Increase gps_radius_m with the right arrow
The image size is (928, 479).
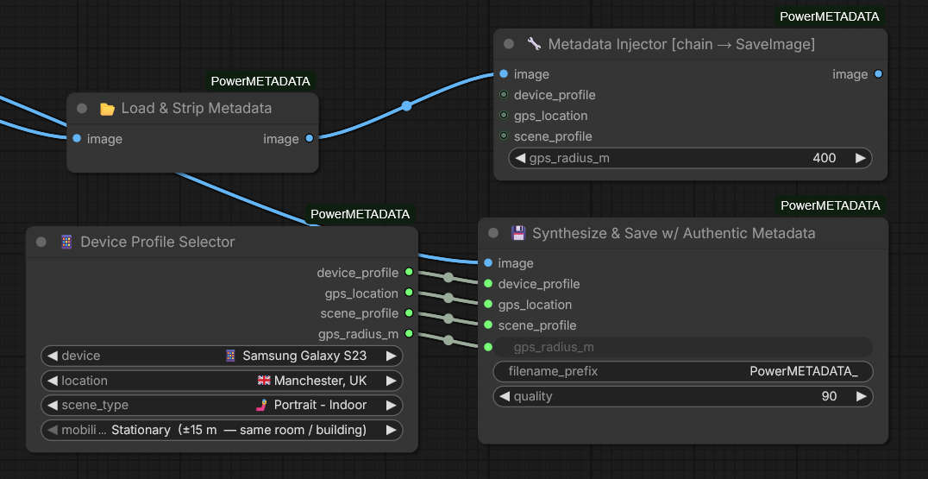point(860,158)
